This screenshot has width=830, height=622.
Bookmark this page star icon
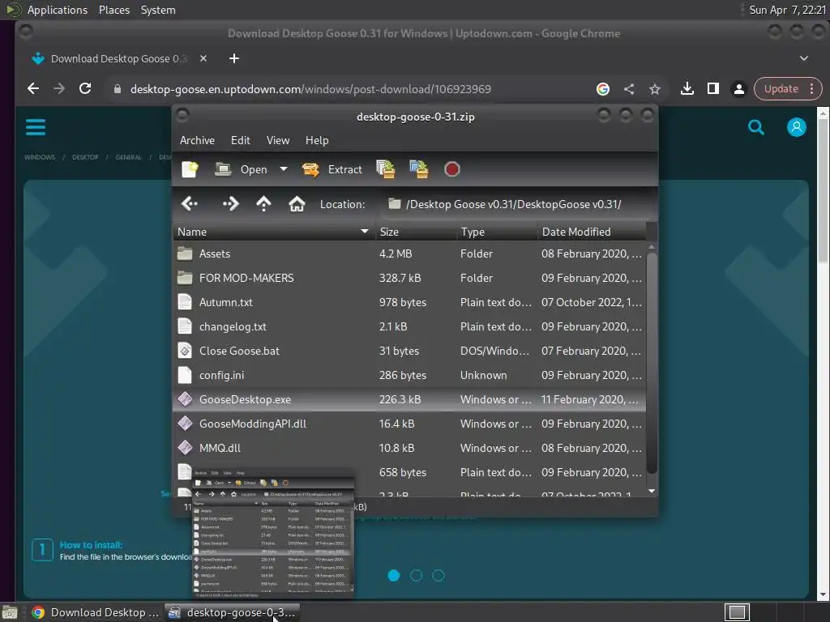tap(655, 89)
